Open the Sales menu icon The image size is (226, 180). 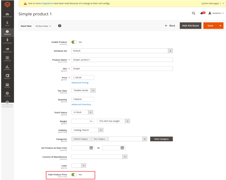(x=7, y=24)
